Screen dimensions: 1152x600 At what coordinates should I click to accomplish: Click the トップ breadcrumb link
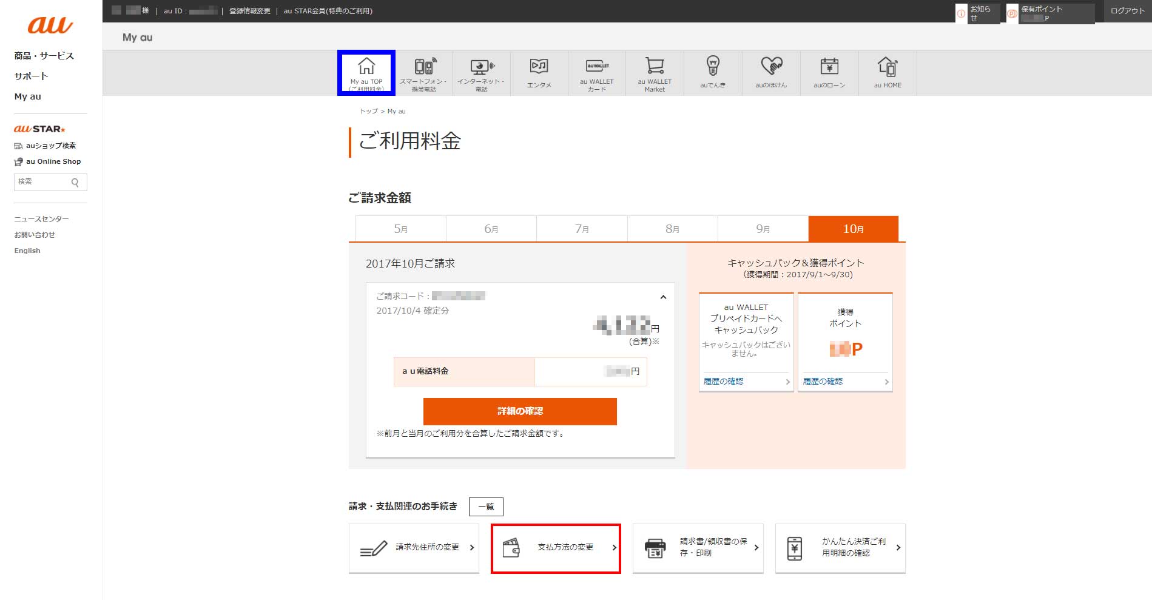coord(368,111)
